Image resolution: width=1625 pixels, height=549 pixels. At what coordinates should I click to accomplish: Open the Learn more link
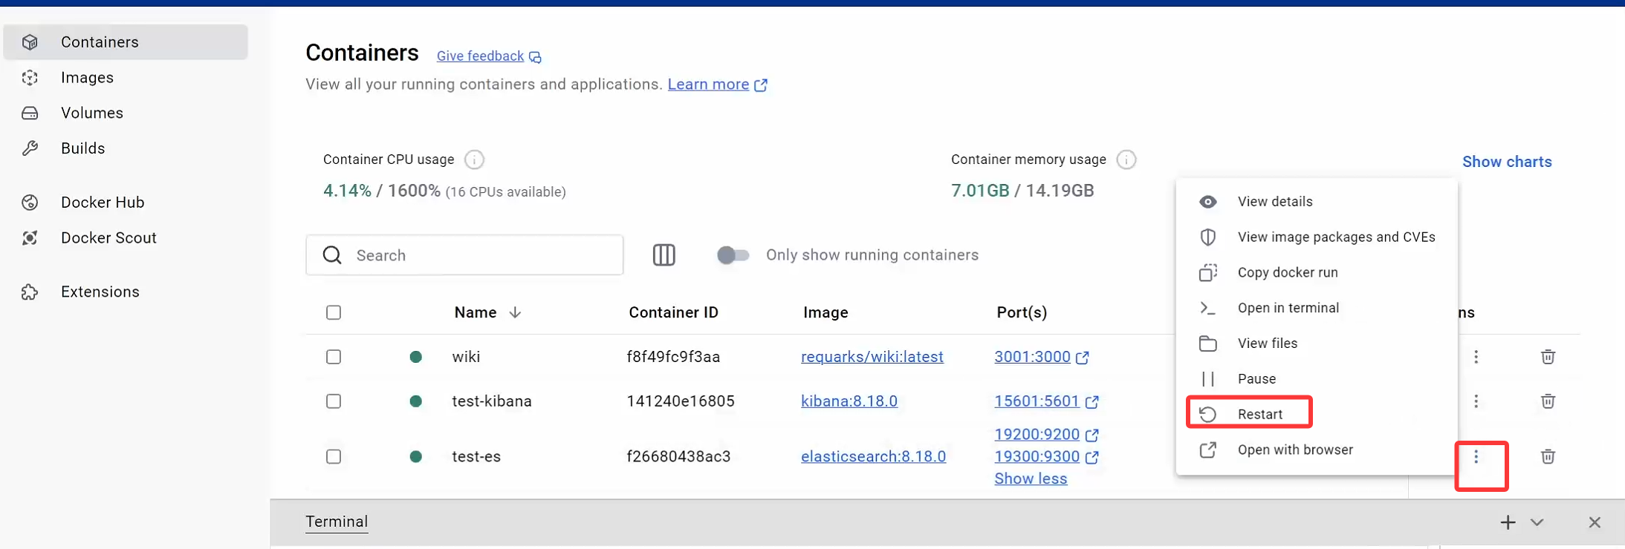pyautogui.click(x=708, y=85)
